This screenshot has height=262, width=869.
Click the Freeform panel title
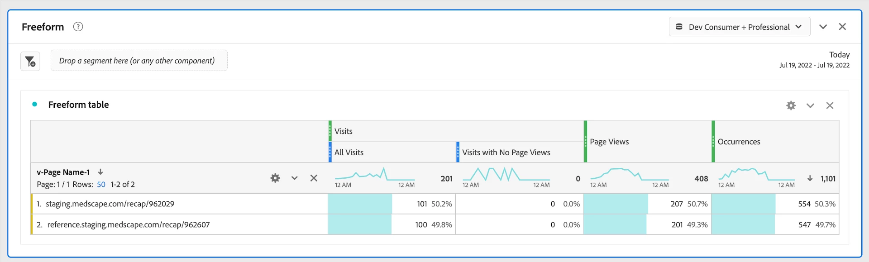tap(43, 27)
